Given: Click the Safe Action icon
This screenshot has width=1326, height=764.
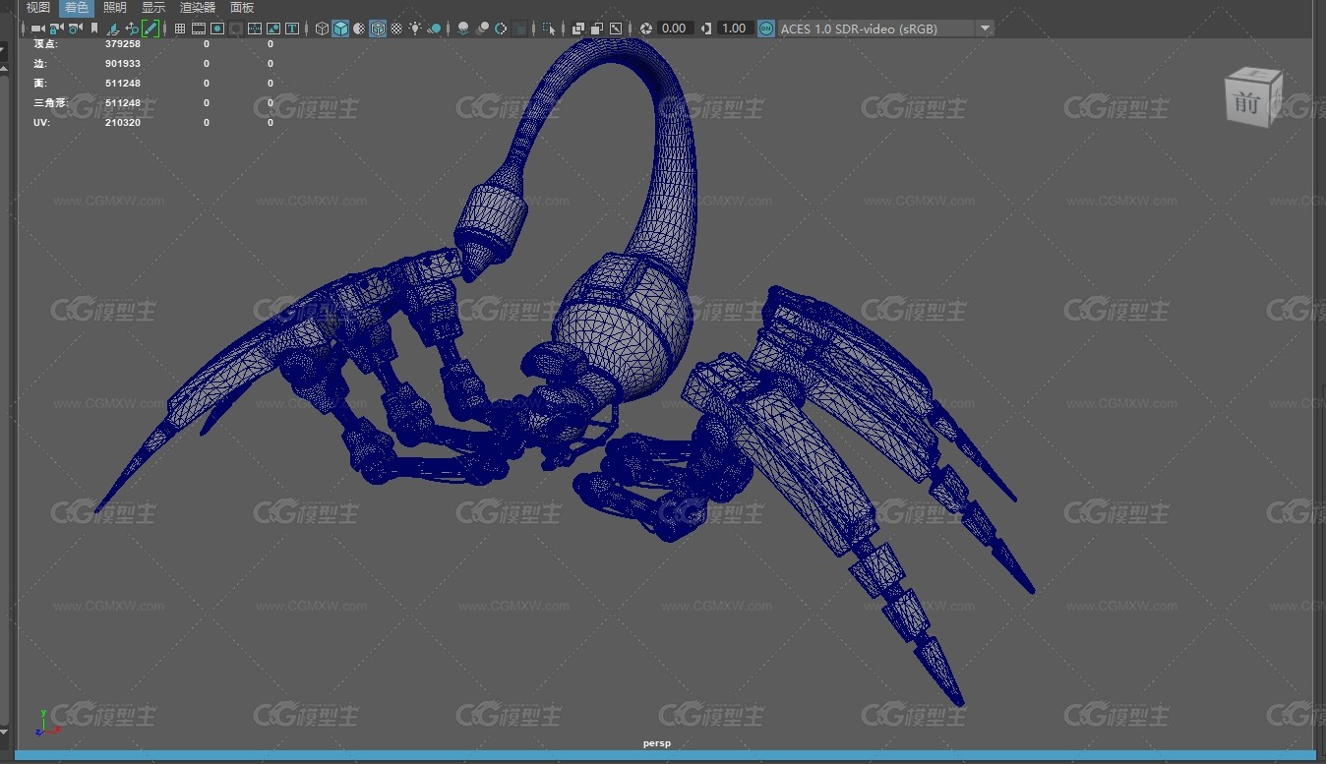Looking at the screenshot, I should [273, 29].
